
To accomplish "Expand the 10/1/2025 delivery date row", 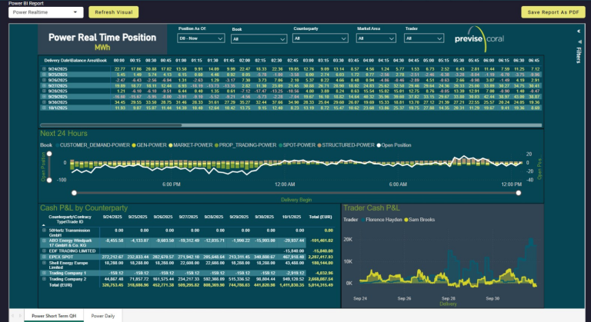I will (44, 108).
